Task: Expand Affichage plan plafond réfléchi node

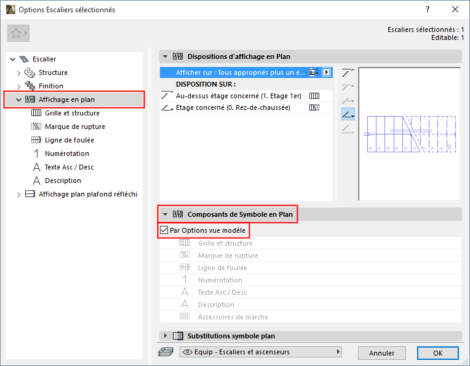Action: coord(18,195)
